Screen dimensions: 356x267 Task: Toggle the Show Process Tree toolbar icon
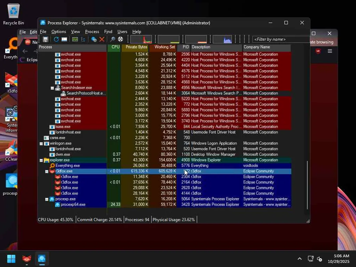coord(83,39)
